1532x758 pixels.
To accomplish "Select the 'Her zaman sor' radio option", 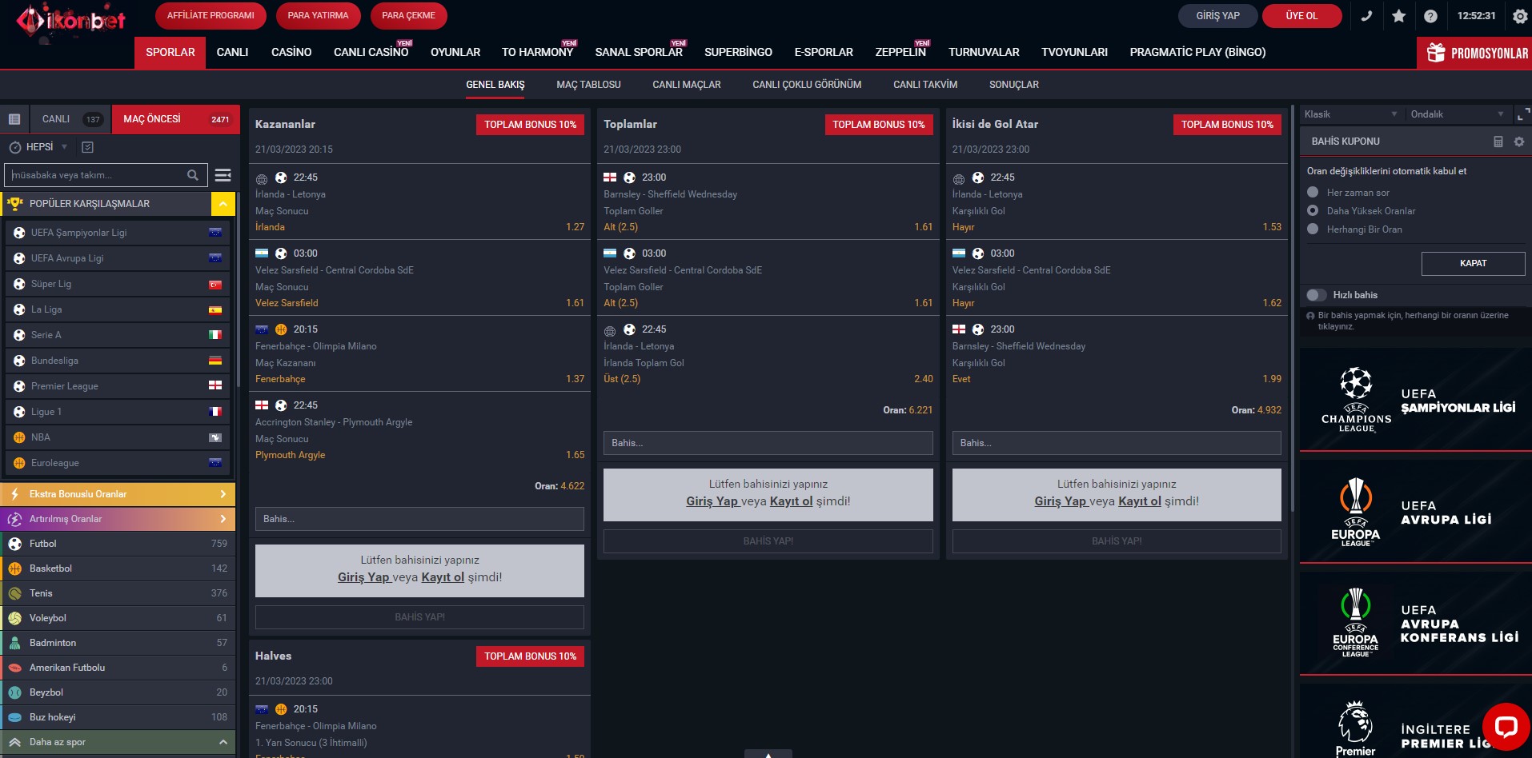I will pos(1313,193).
